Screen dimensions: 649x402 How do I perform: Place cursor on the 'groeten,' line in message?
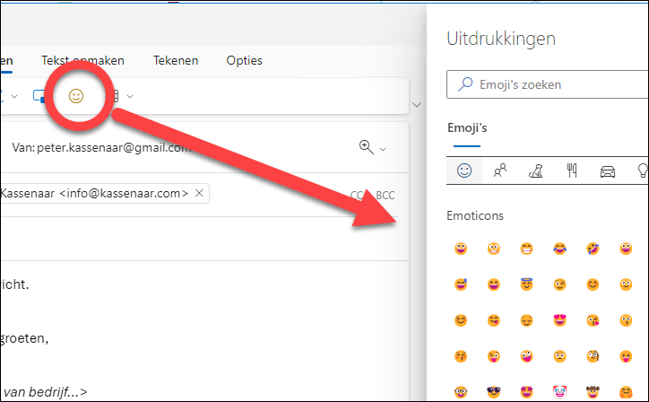click(24, 338)
